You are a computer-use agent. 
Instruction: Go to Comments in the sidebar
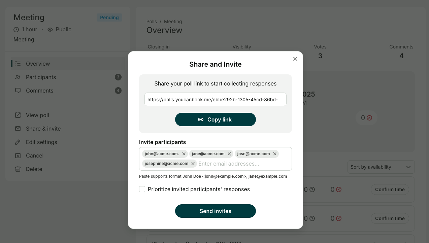[39, 91]
